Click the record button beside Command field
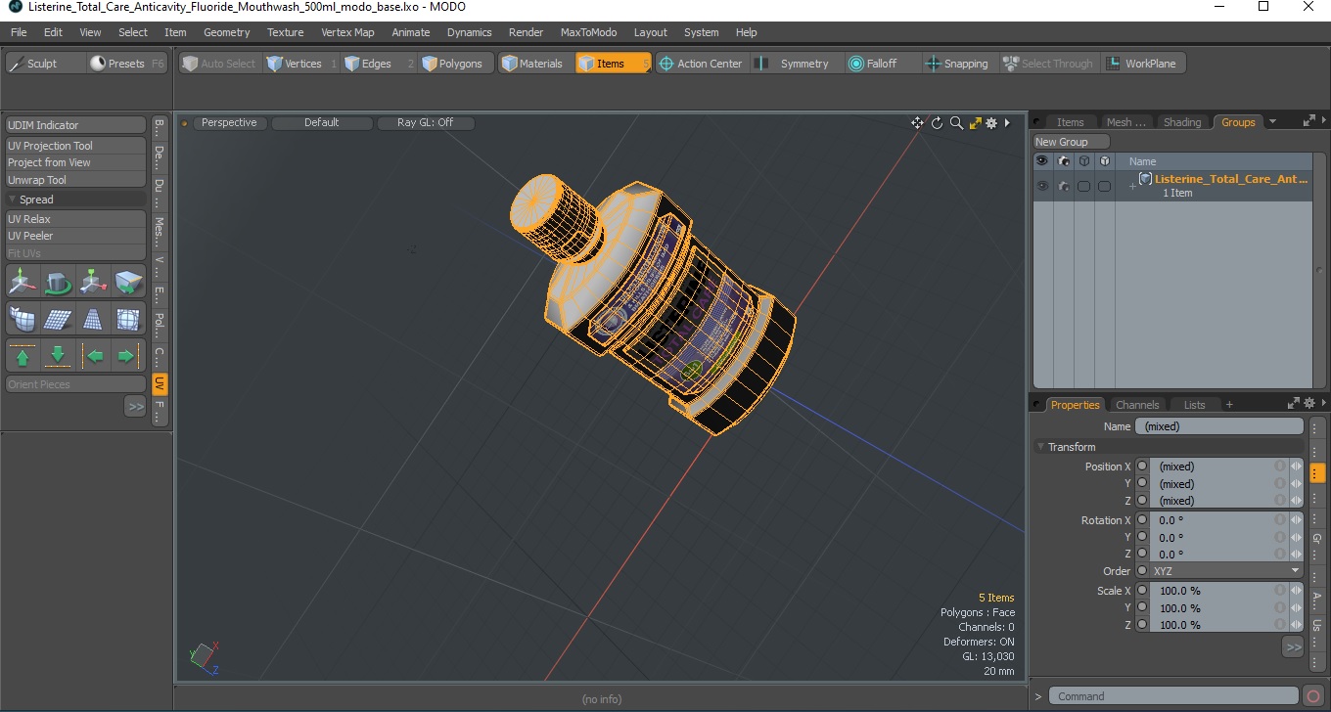 tap(1313, 696)
